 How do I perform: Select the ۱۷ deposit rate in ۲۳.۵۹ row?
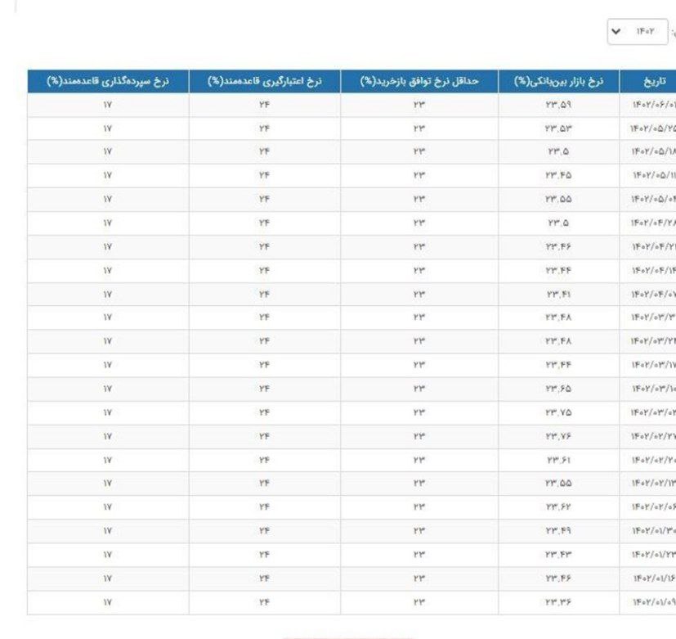(x=108, y=105)
